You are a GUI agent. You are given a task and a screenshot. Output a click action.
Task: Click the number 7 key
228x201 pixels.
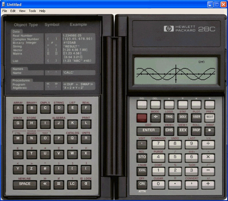point(158,144)
